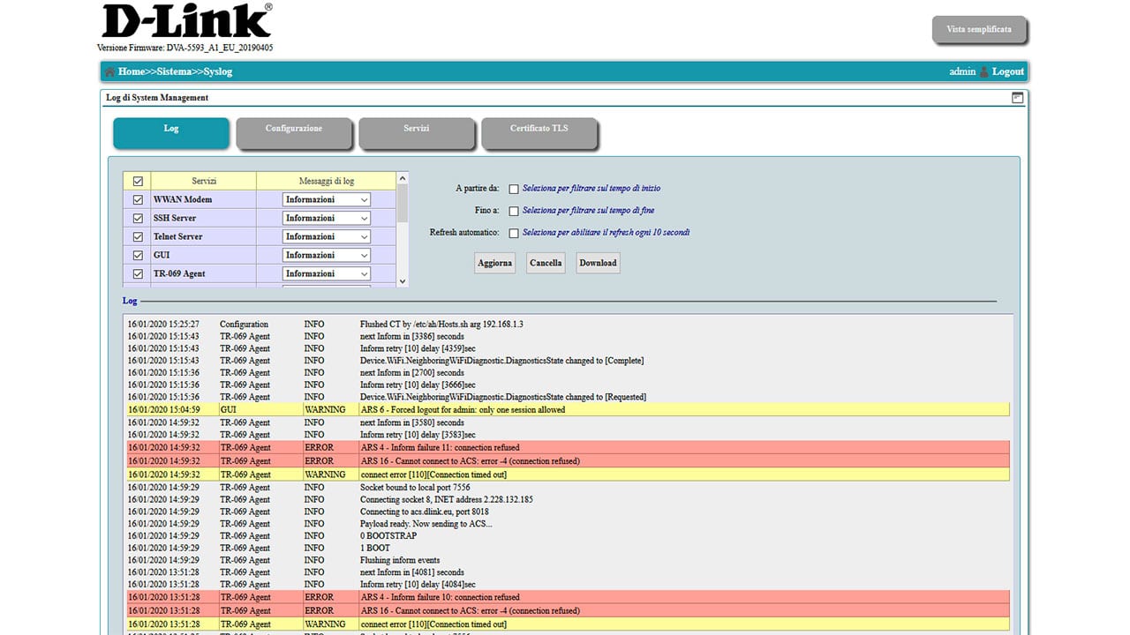Expand the GUI log level dropdown
The image size is (1130, 635).
click(x=327, y=255)
